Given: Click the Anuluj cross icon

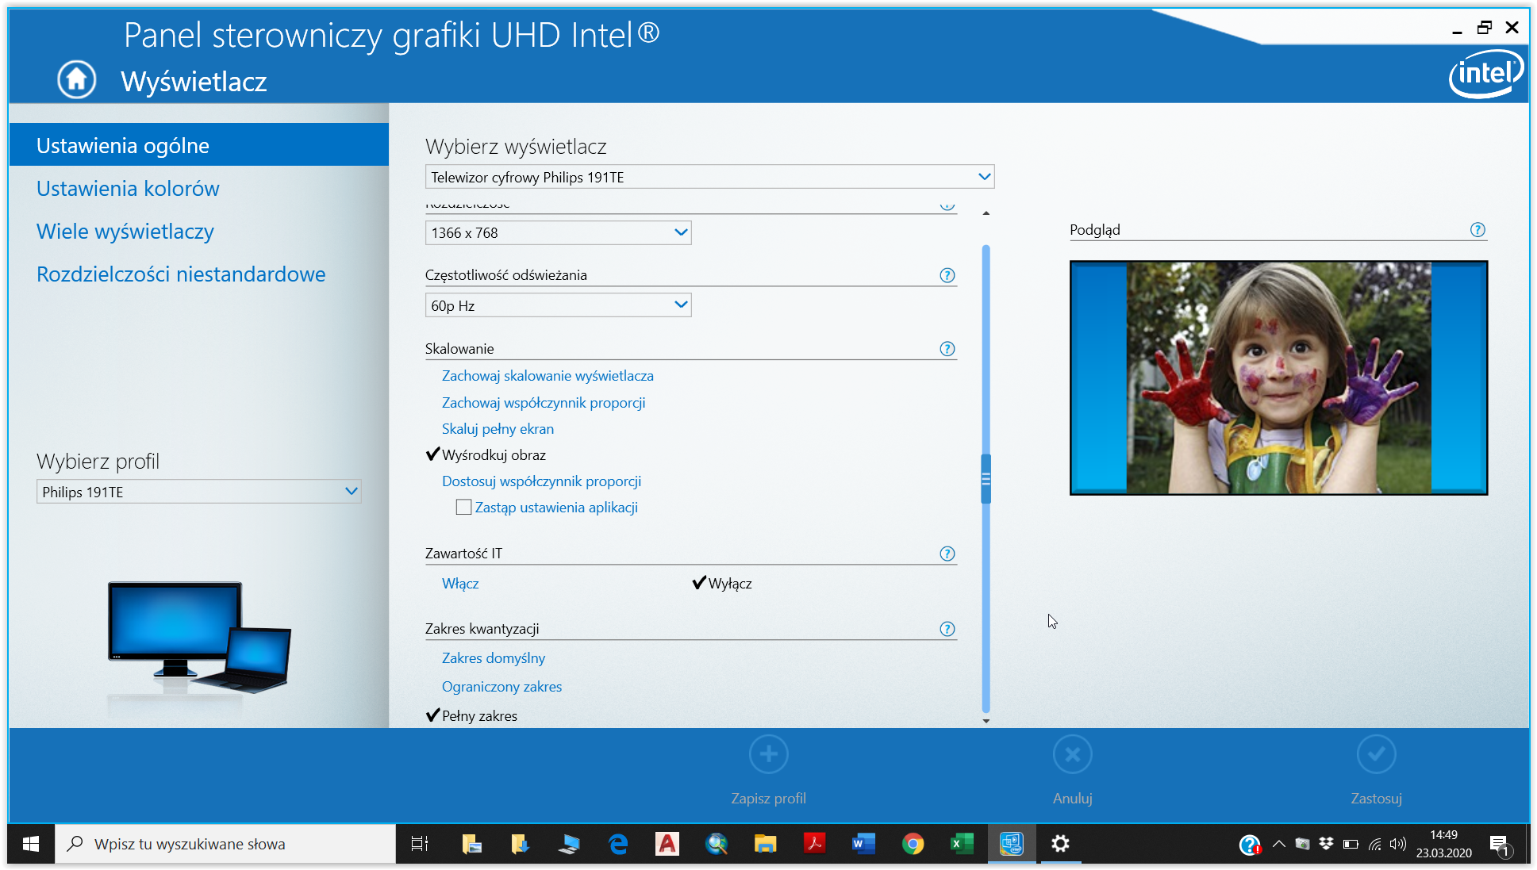Looking at the screenshot, I should click(x=1073, y=754).
